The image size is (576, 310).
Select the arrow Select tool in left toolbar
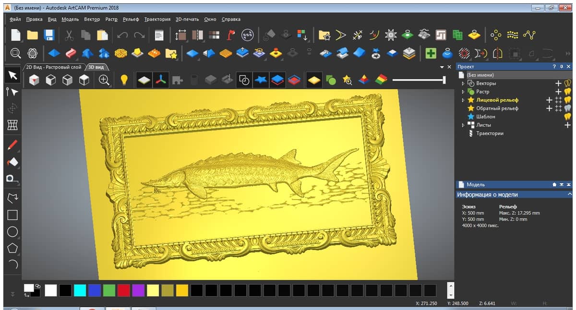12,75
